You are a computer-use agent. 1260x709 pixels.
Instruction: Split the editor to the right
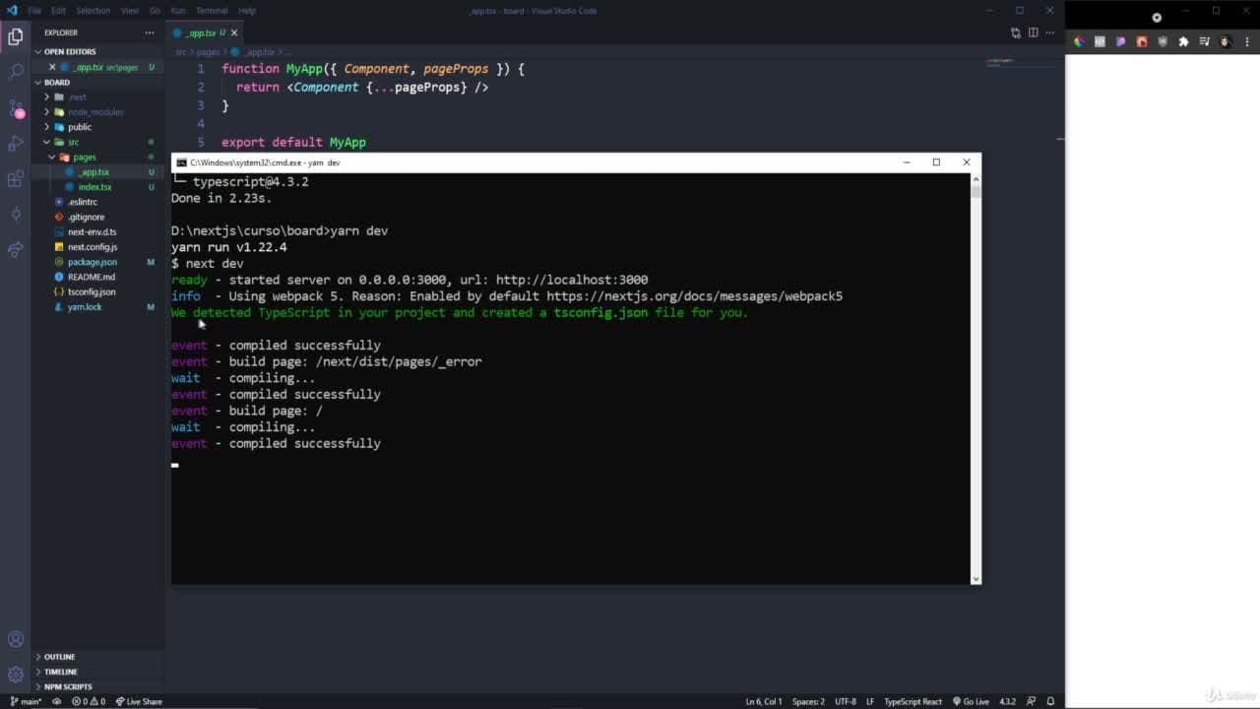1033,32
